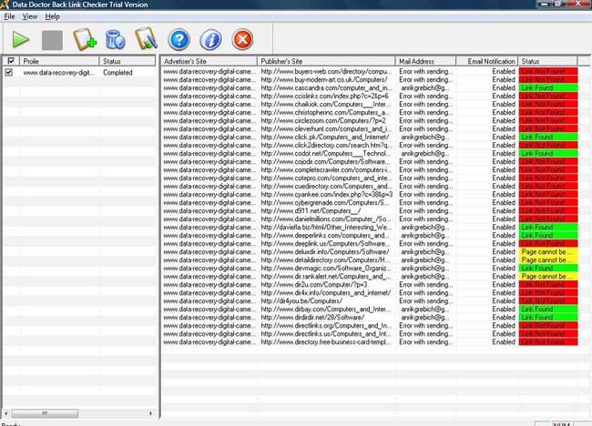Select dir.rankalert.net publisher URL
This screenshot has height=426, width=592.
click(326, 277)
